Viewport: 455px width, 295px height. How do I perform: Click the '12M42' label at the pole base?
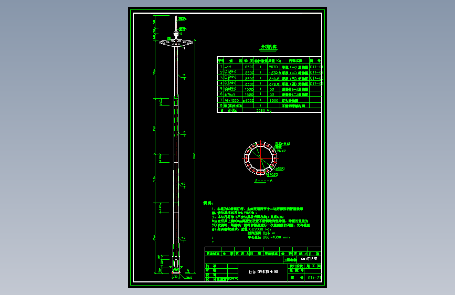click(x=188, y=278)
